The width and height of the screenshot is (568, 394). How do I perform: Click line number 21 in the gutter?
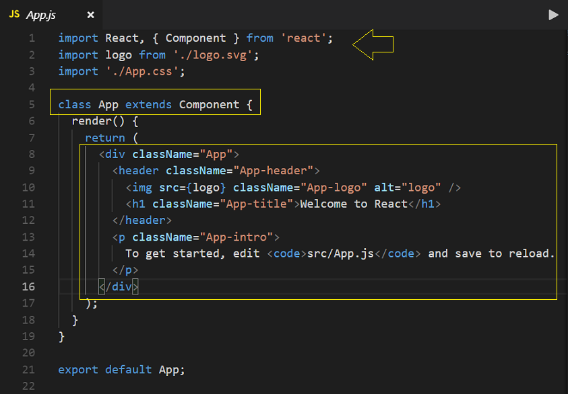pos(28,370)
